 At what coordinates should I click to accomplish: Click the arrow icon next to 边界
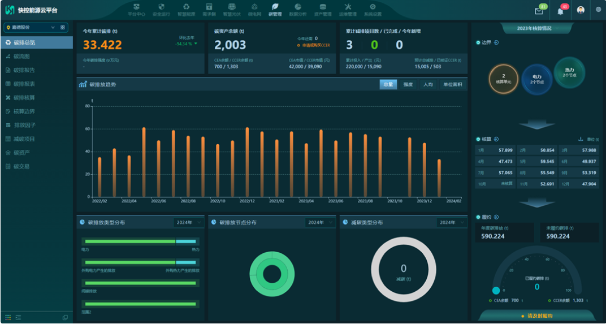coord(496,42)
